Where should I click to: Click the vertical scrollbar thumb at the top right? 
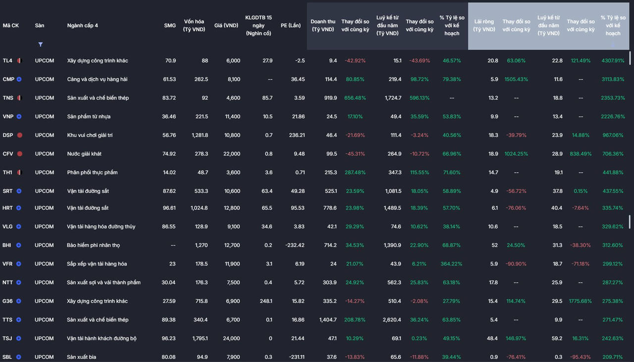(630, 58)
